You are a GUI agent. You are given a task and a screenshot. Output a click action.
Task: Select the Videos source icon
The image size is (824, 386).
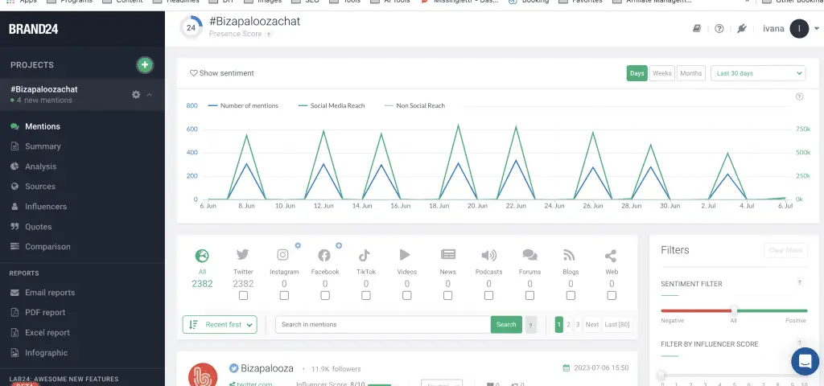point(405,255)
